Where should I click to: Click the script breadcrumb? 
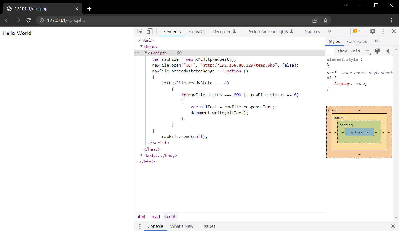pos(170,217)
